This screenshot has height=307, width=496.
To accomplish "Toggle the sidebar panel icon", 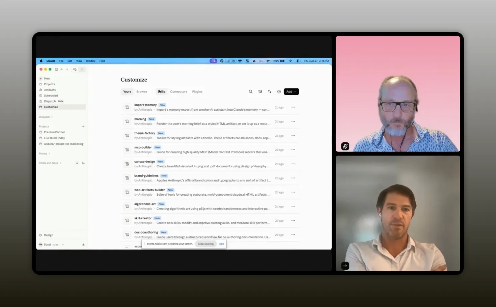I will point(56,69).
